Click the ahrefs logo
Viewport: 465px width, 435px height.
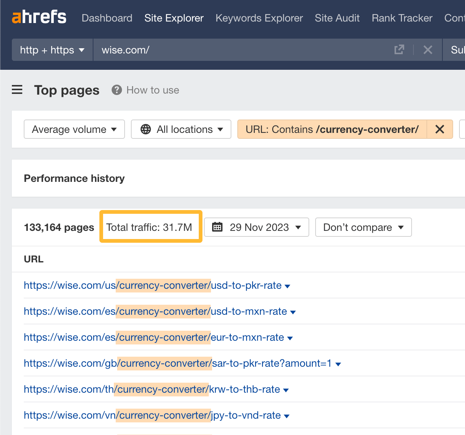39,17
